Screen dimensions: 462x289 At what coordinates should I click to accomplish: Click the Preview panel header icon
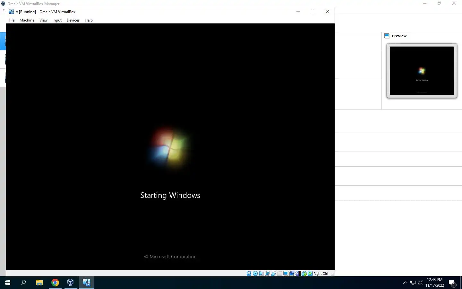tap(387, 36)
